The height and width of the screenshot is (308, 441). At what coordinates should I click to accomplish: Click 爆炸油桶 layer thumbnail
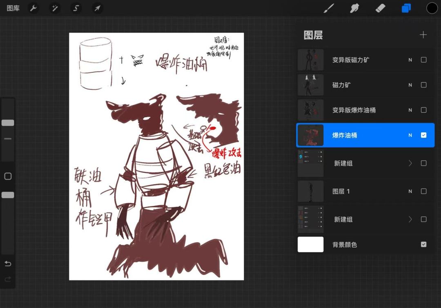310,135
